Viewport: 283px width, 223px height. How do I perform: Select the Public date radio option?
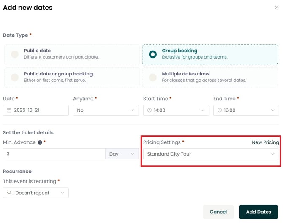pos(15,54)
